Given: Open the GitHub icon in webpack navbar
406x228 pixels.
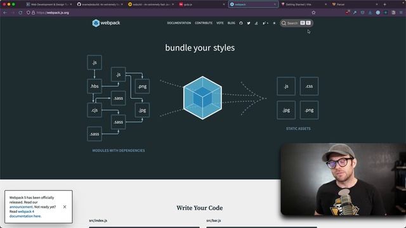Looking at the screenshot, I should pyautogui.click(x=241, y=23).
